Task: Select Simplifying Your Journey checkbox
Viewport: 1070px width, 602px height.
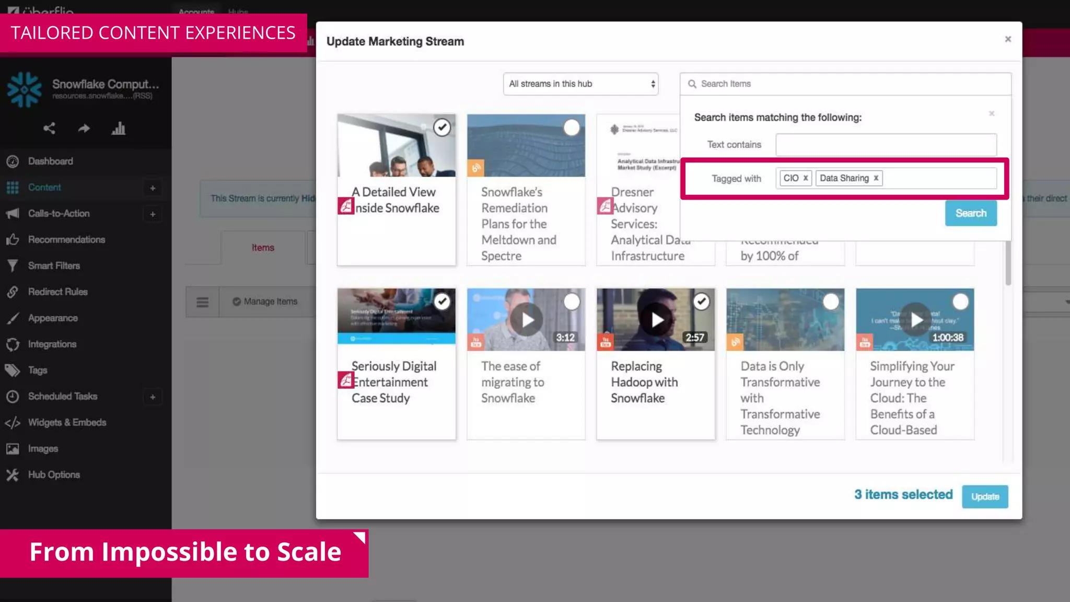Action: (960, 301)
